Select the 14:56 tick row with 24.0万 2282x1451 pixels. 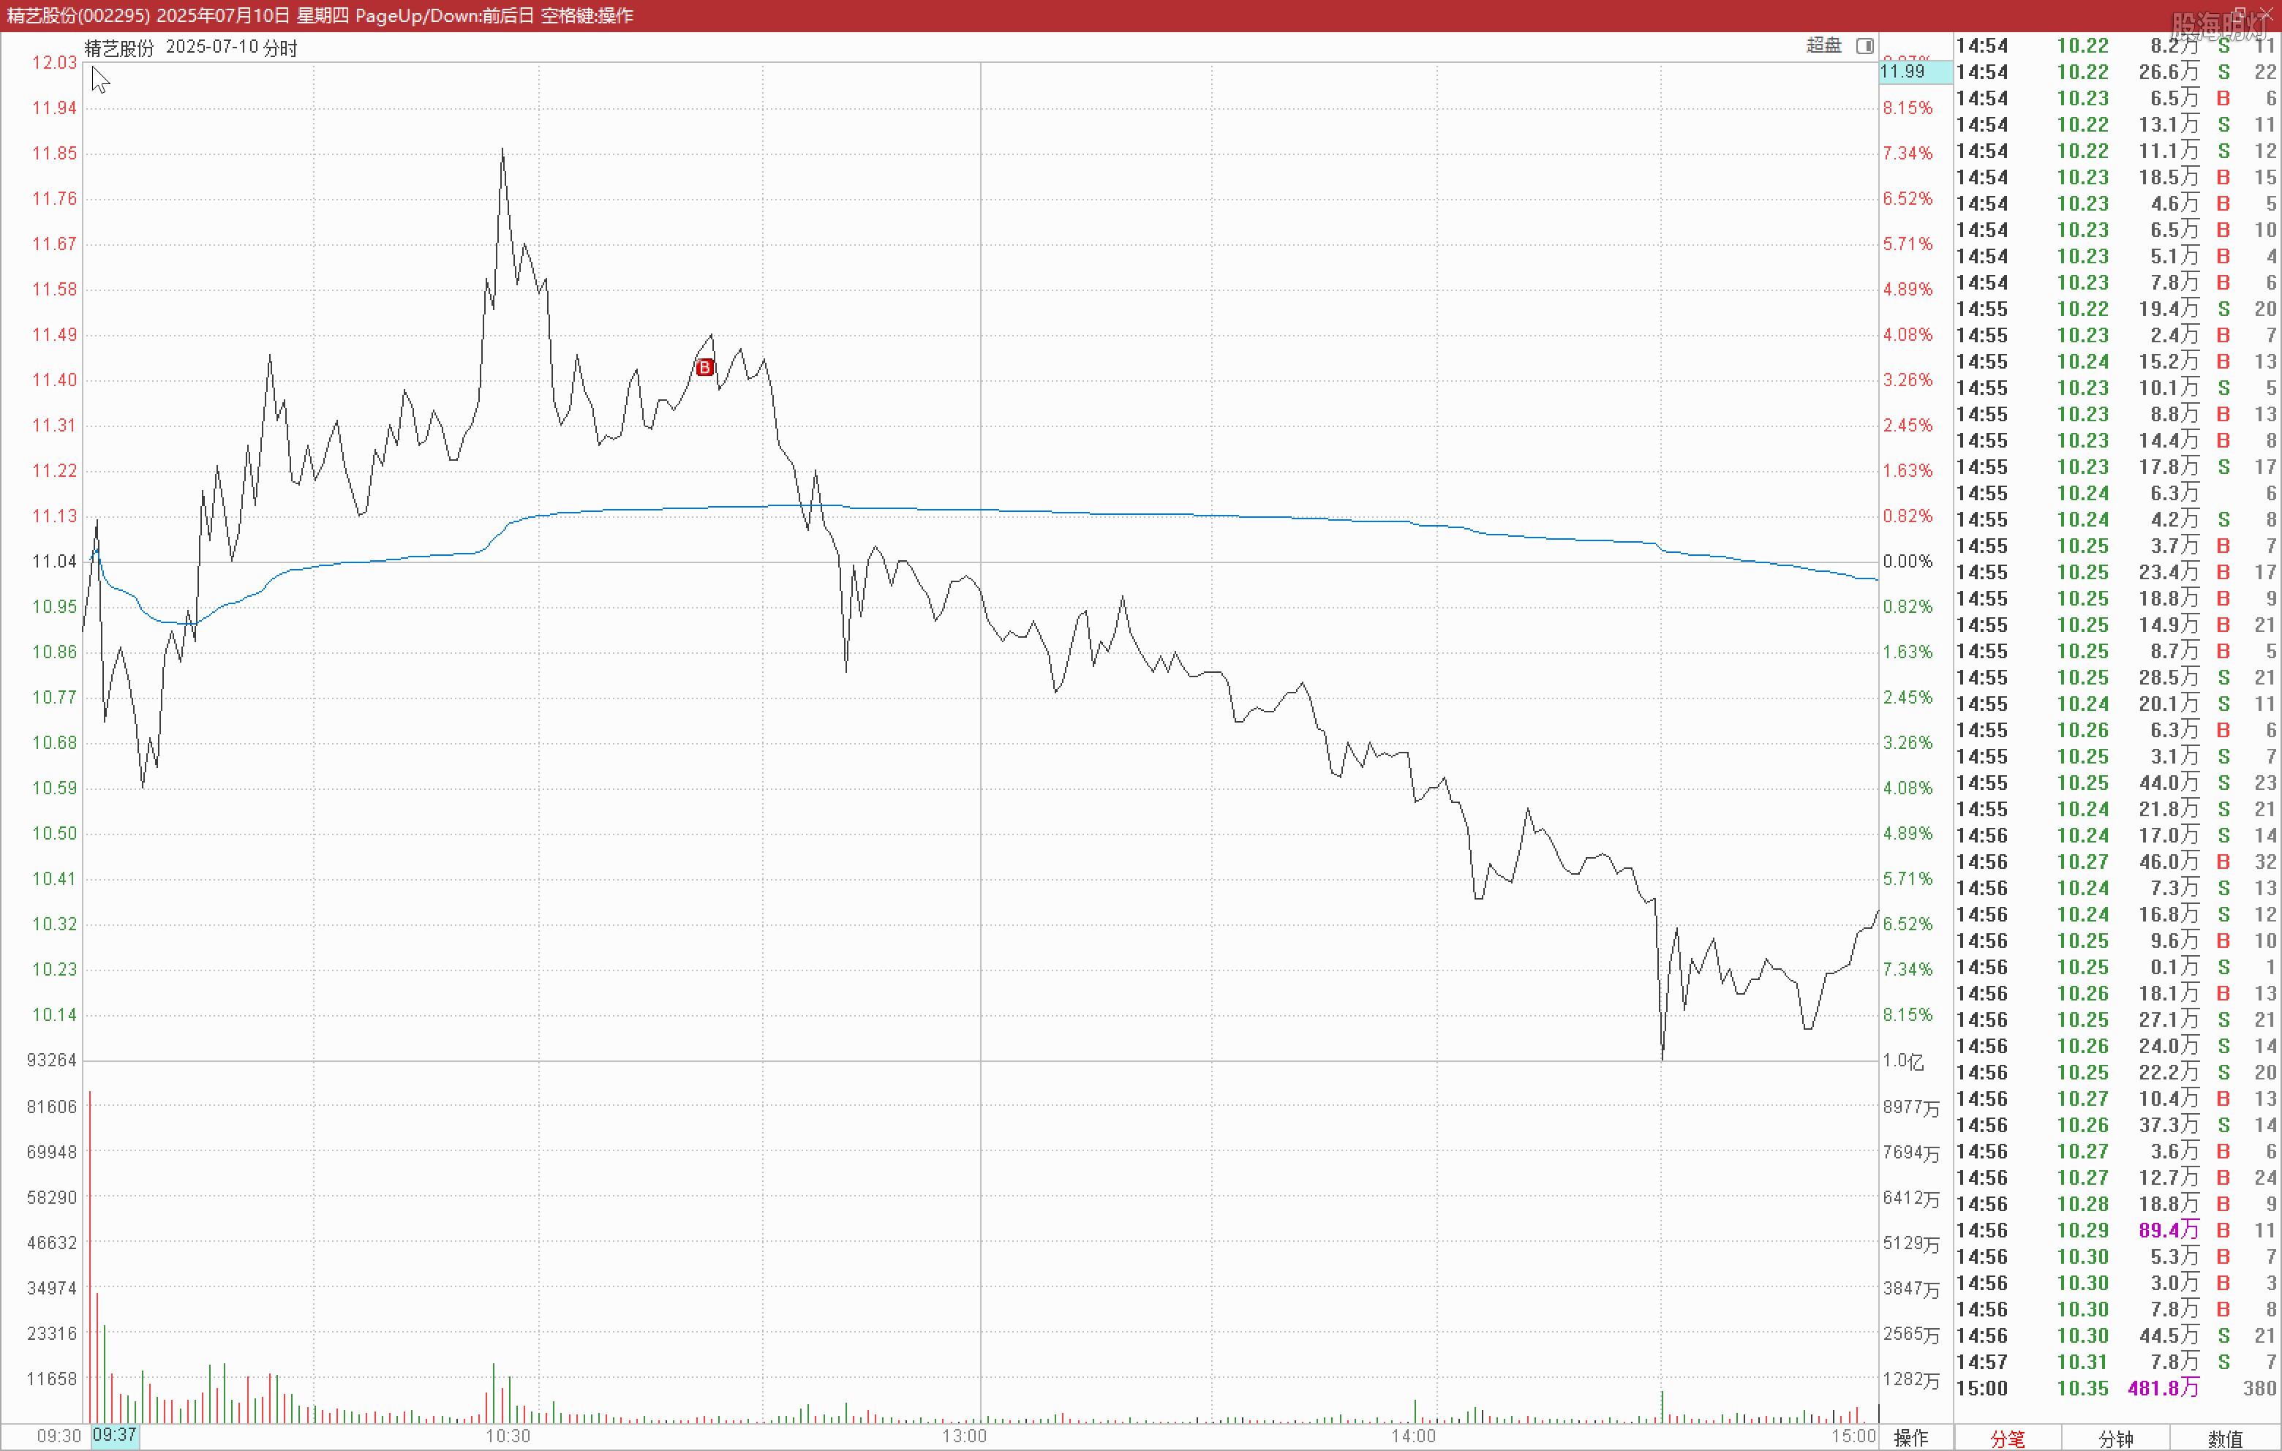coord(2116,1047)
